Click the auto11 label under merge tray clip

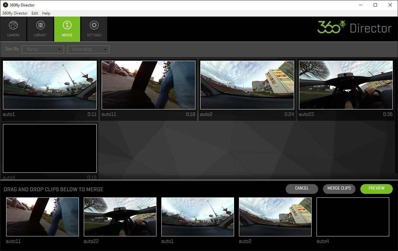pyautogui.click(x=13, y=241)
